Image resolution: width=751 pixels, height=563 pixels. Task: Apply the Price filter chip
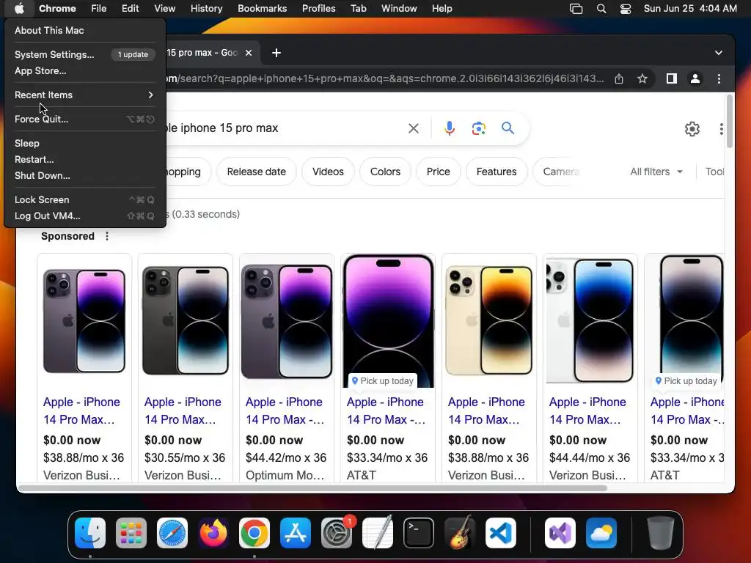[x=439, y=172]
